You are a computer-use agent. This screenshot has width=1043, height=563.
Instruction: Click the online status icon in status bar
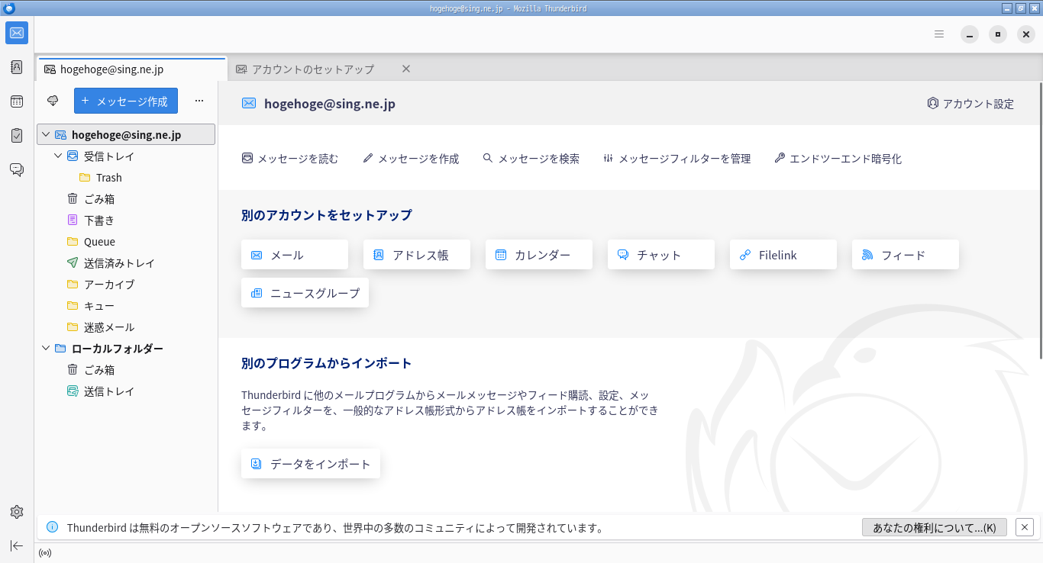[45, 553]
